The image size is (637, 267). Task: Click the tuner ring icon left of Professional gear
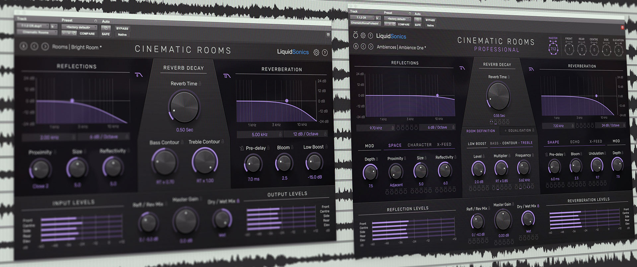(356, 35)
